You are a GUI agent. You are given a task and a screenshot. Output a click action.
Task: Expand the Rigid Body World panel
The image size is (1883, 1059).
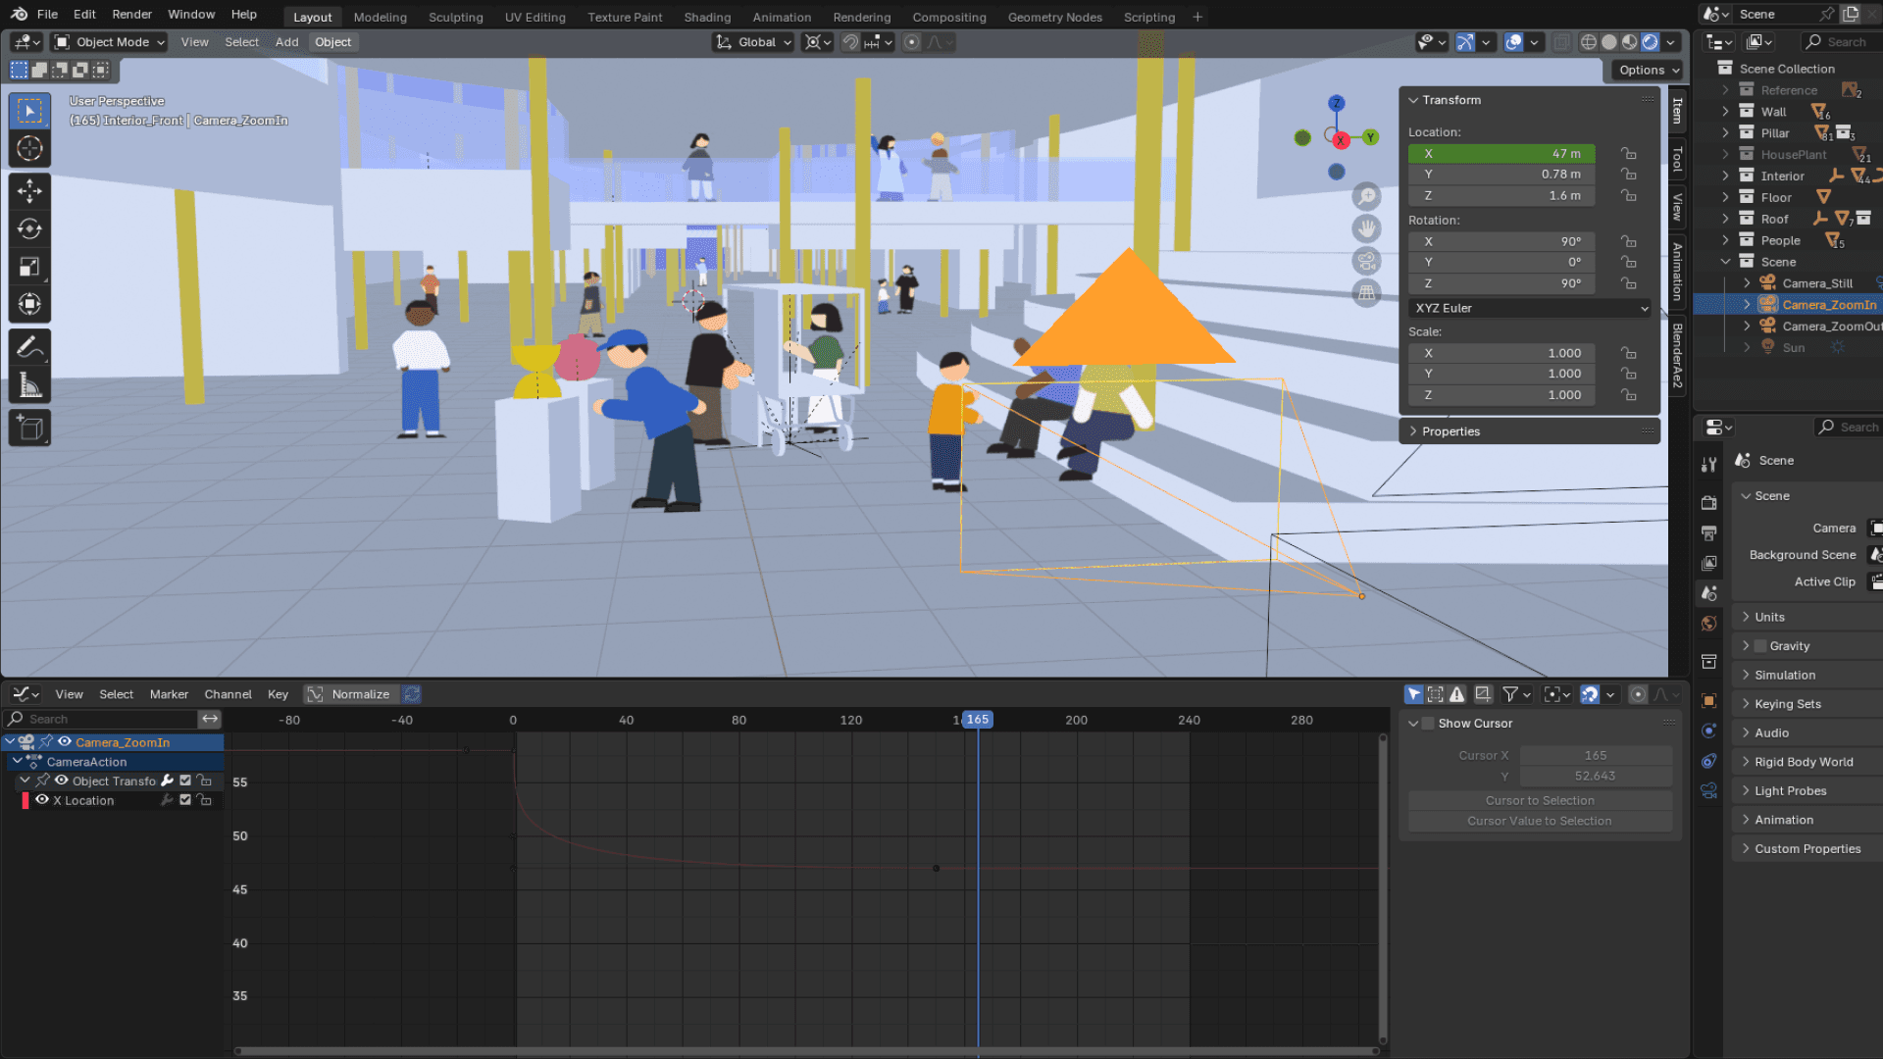pyautogui.click(x=1803, y=762)
